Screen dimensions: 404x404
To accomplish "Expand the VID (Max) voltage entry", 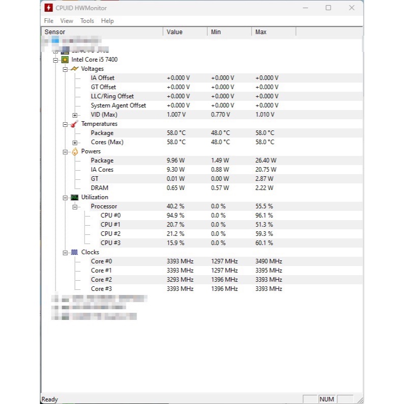I will click(75, 115).
